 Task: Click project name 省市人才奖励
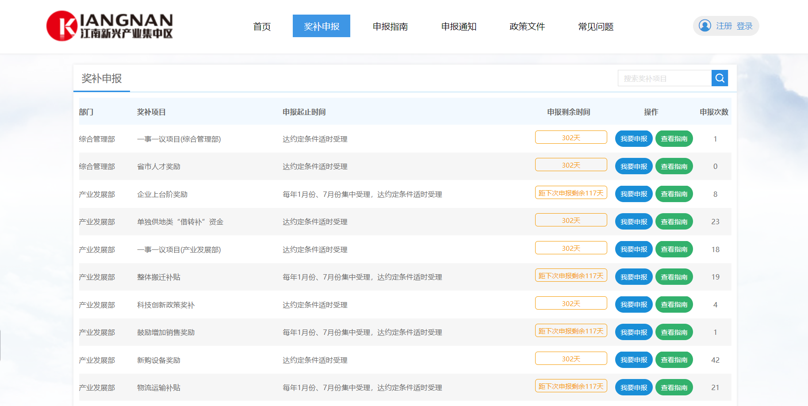pos(159,166)
